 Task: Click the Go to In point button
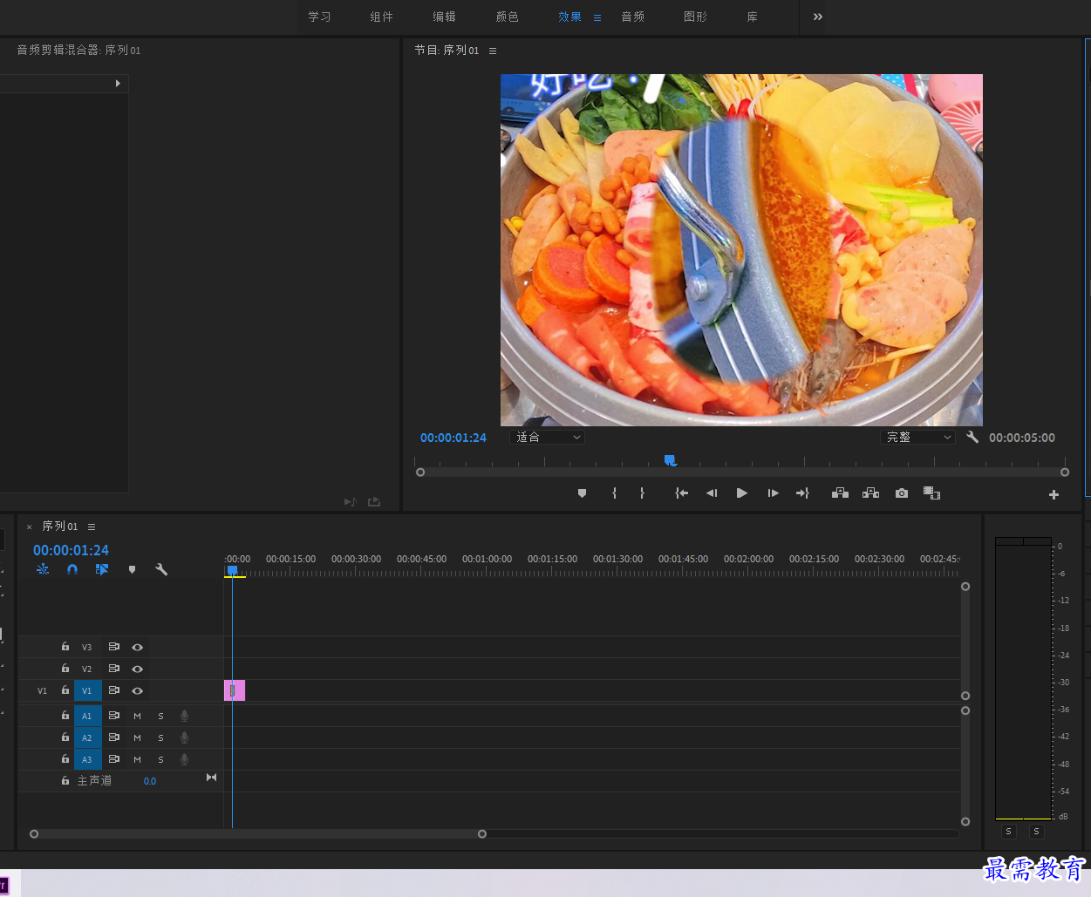point(682,493)
